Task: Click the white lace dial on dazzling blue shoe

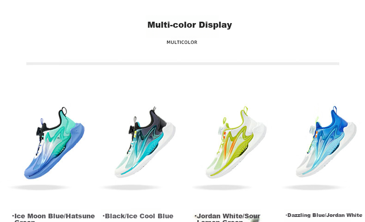Action: pos(312,130)
